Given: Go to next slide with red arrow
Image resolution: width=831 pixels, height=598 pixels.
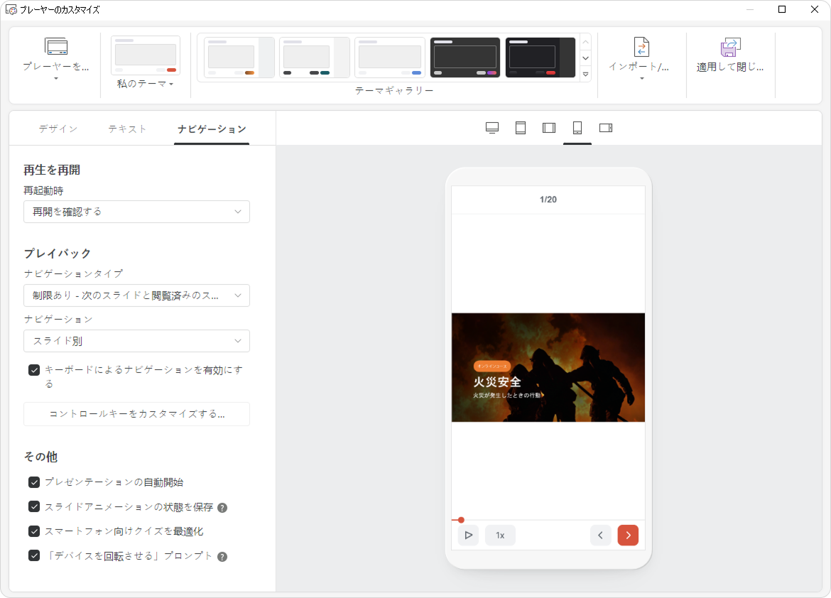Looking at the screenshot, I should point(628,536).
